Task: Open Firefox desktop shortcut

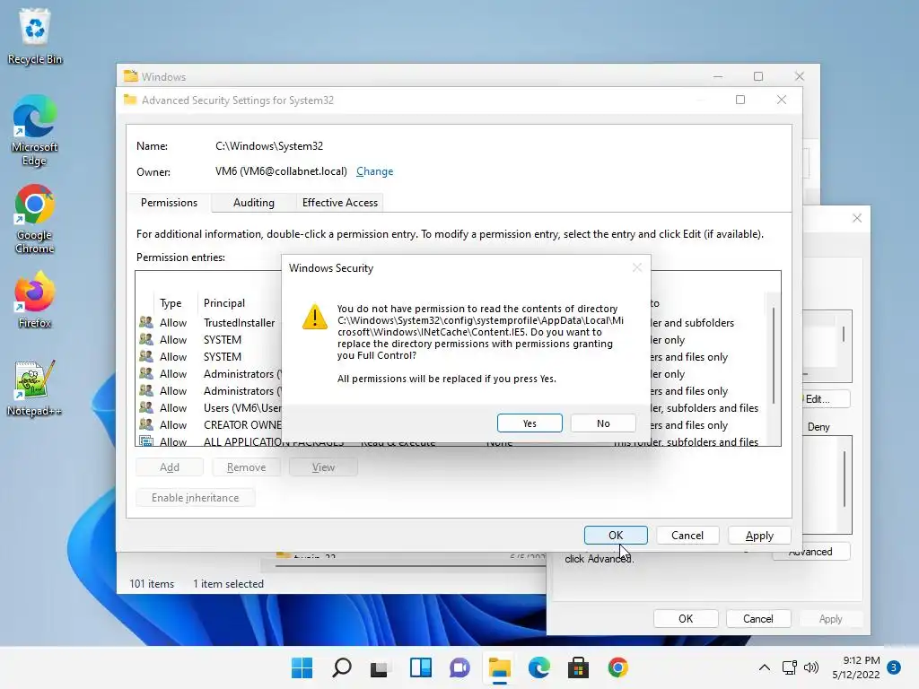Action: click(x=35, y=300)
